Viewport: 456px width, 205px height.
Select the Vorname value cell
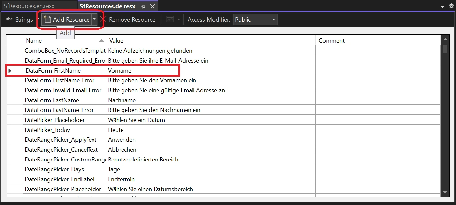(x=211, y=71)
